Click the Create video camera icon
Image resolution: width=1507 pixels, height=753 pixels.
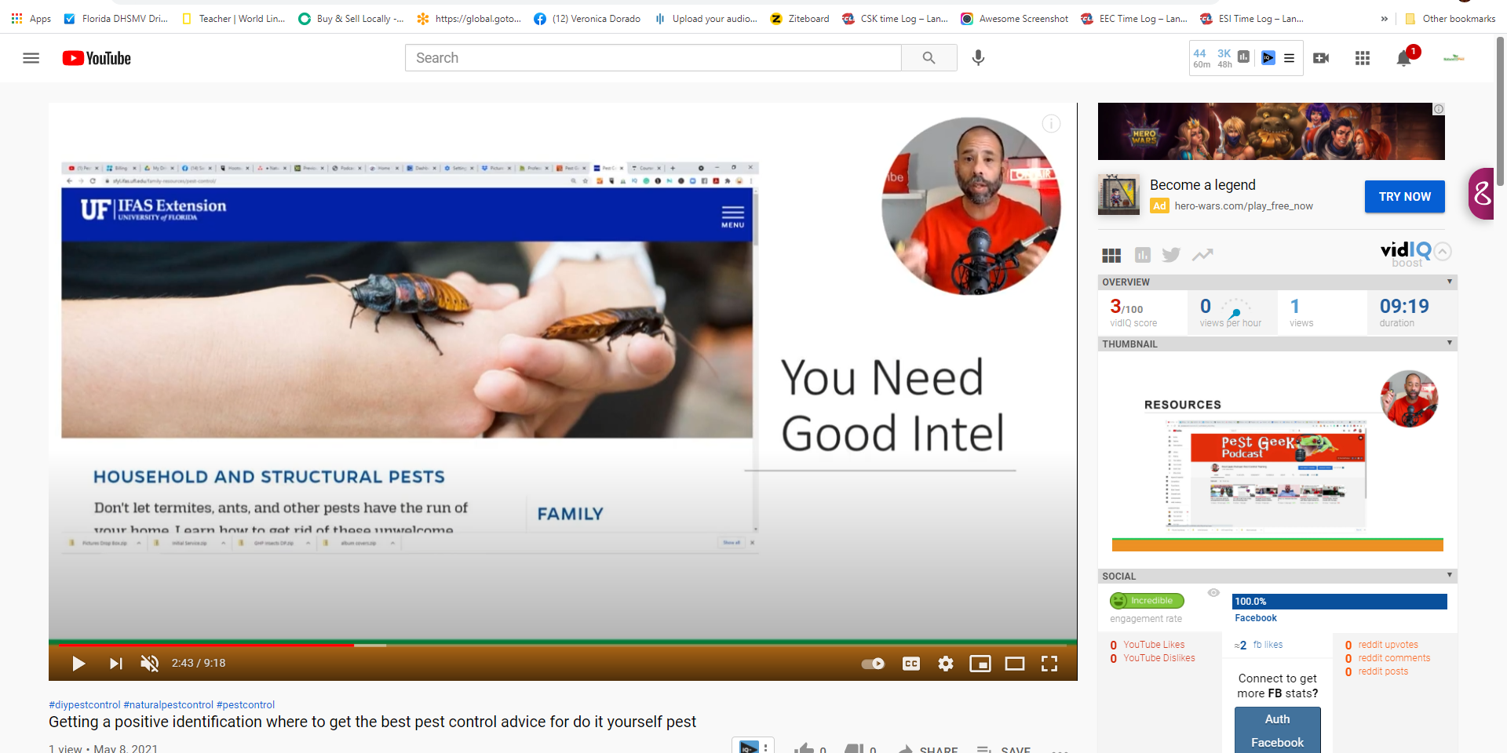coord(1321,58)
